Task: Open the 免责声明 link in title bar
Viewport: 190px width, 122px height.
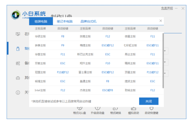Action: pyautogui.click(x=167, y=8)
